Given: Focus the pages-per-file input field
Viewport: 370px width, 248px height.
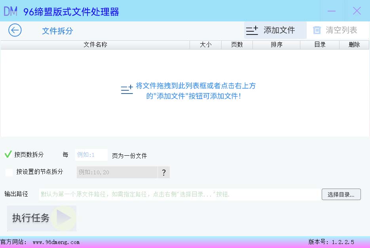Looking at the screenshot, I should coord(91,155).
